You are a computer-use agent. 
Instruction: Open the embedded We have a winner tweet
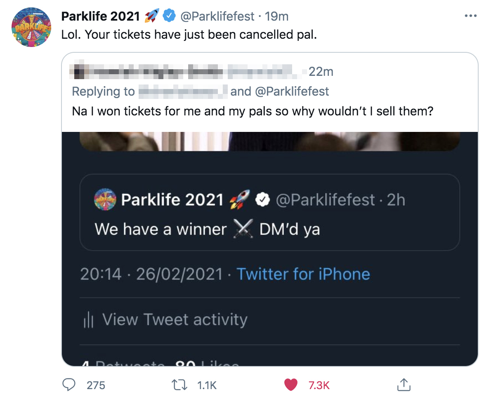[x=269, y=212]
